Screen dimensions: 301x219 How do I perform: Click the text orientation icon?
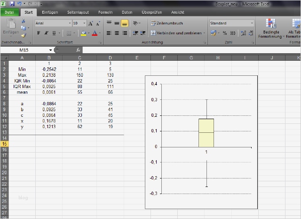coord(136,23)
